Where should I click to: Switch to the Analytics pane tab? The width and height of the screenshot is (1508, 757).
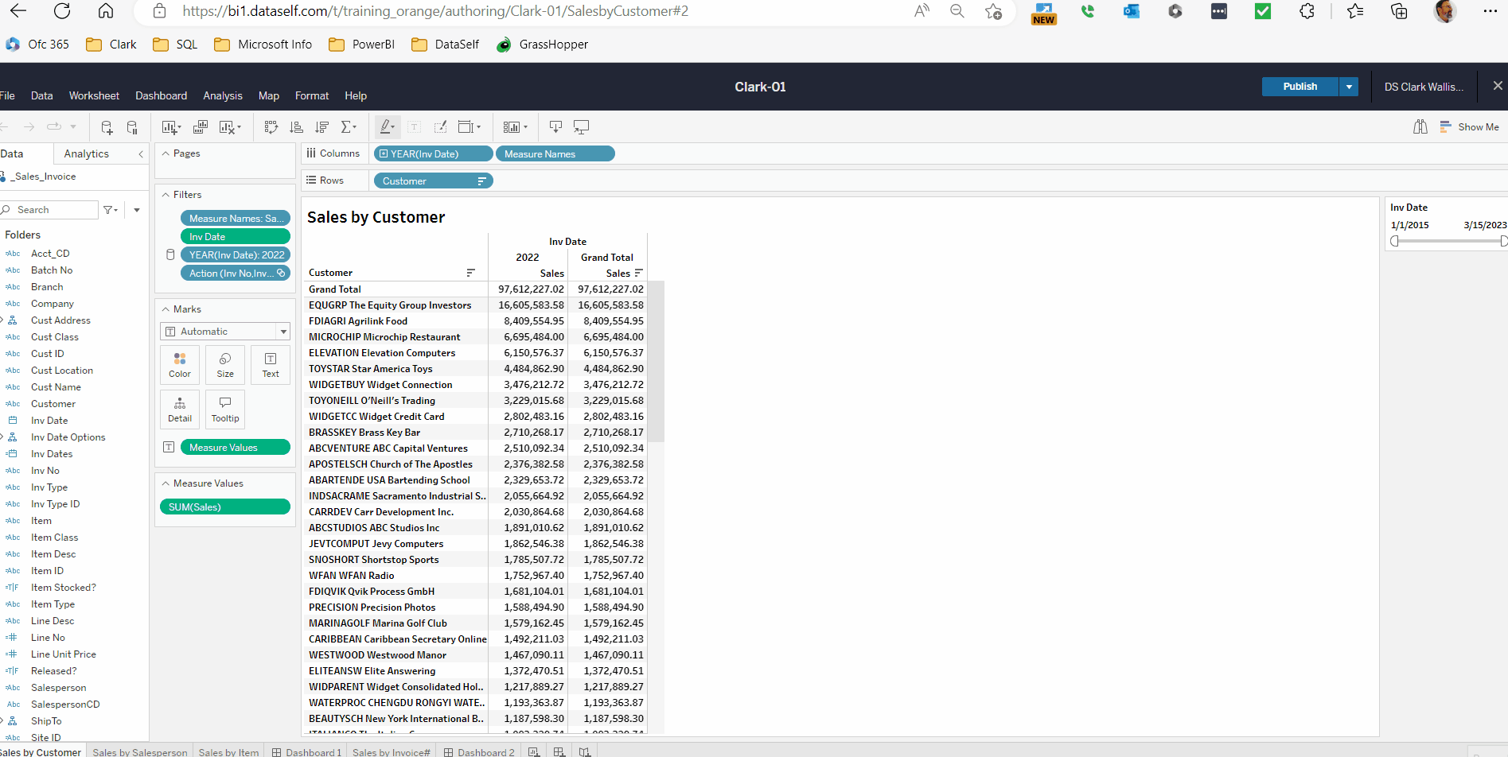point(86,153)
